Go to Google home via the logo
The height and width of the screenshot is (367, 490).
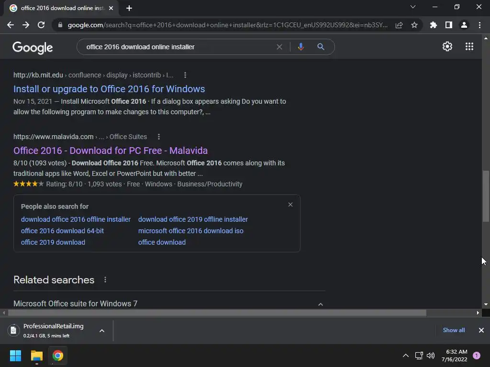(x=33, y=47)
